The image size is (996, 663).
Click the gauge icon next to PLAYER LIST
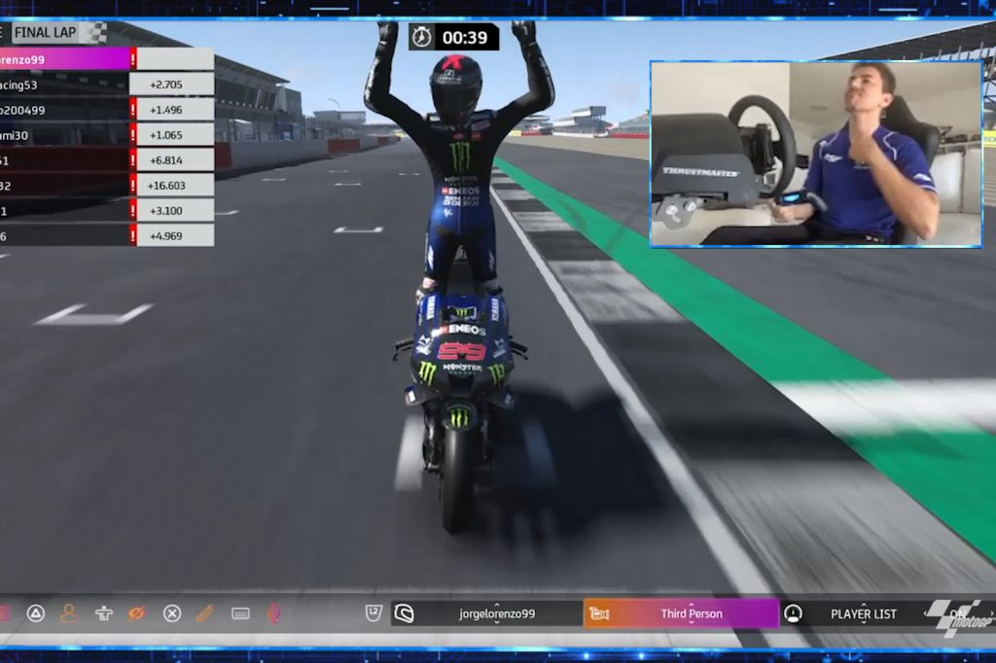point(793,613)
